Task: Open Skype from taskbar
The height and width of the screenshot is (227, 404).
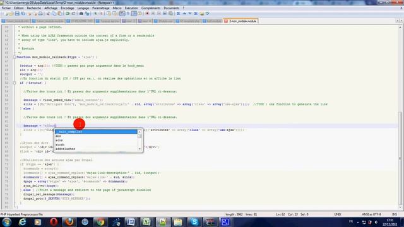Action: 194,222
